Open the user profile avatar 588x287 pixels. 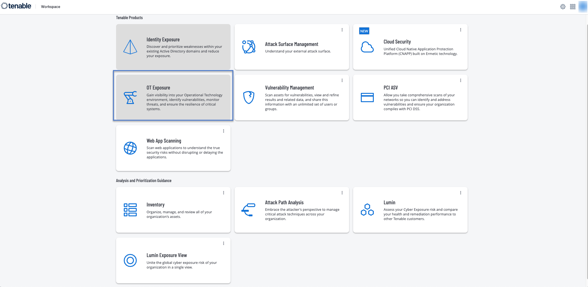tap(583, 7)
